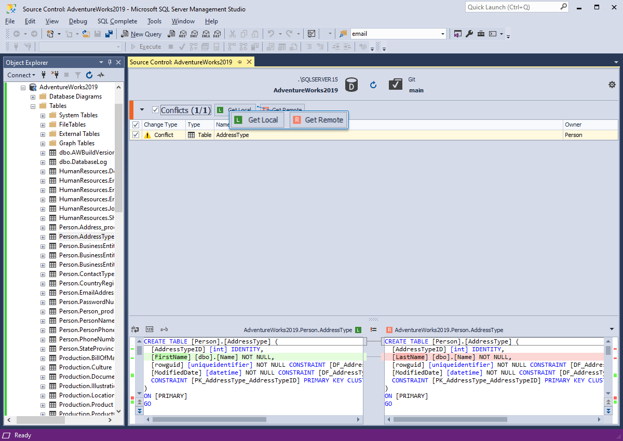Click the database server icon in header
This screenshot has height=441, width=623.
click(x=352, y=85)
